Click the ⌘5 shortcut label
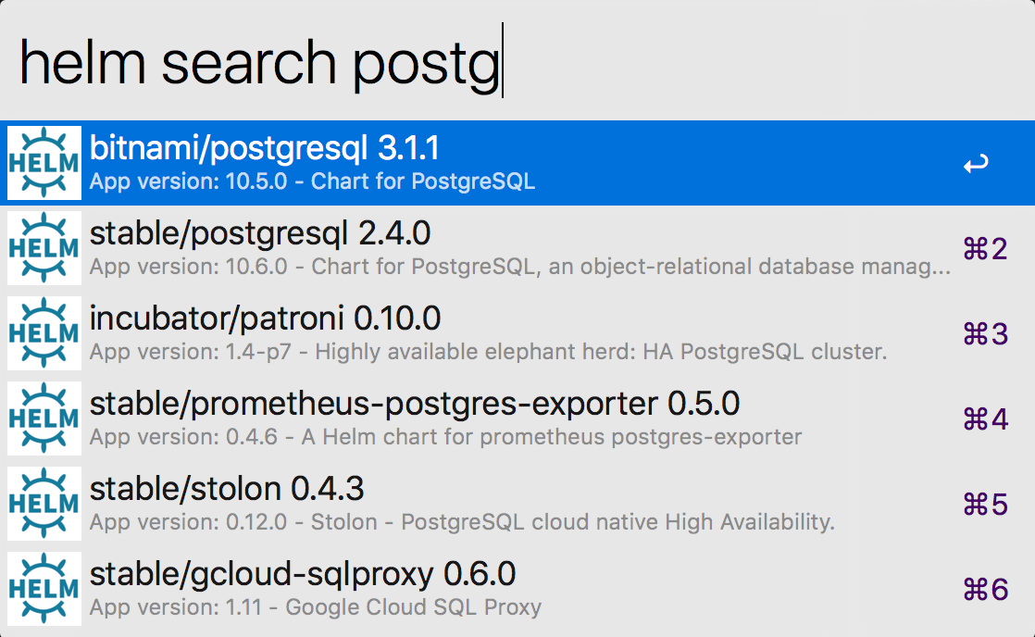The image size is (1035, 637). [985, 505]
